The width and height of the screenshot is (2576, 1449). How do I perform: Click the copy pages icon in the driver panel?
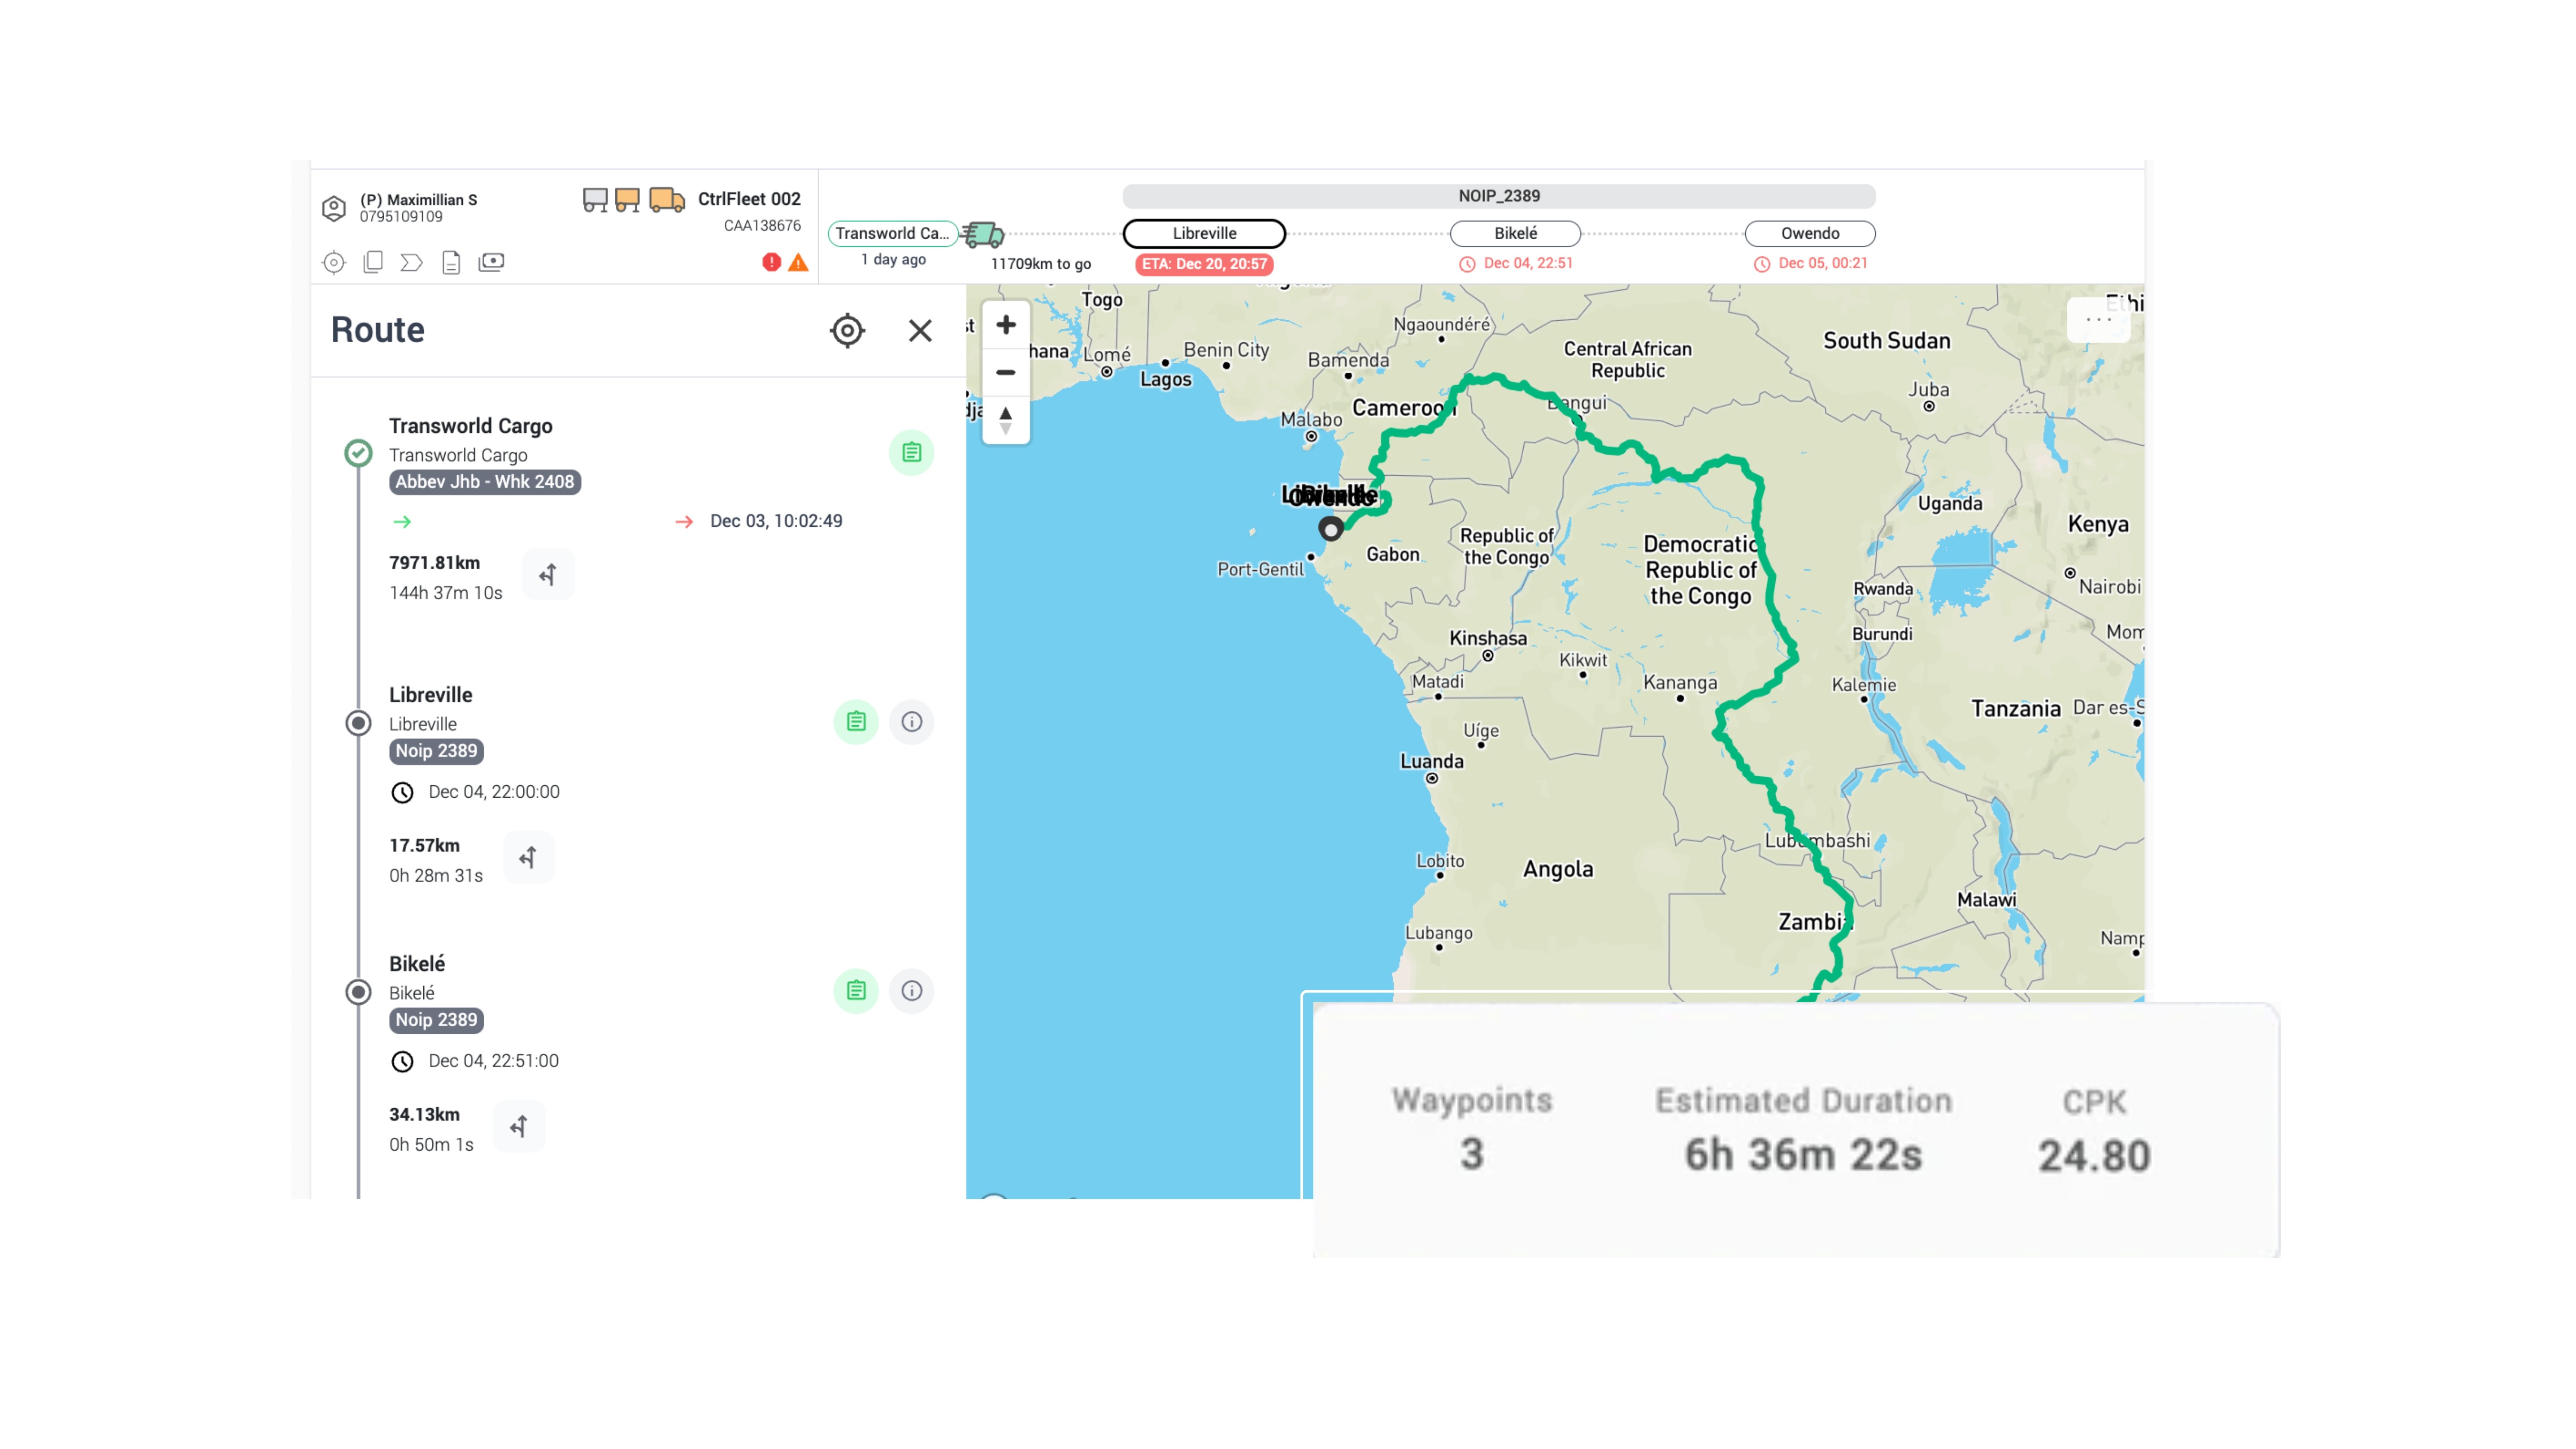(x=373, y=262)
